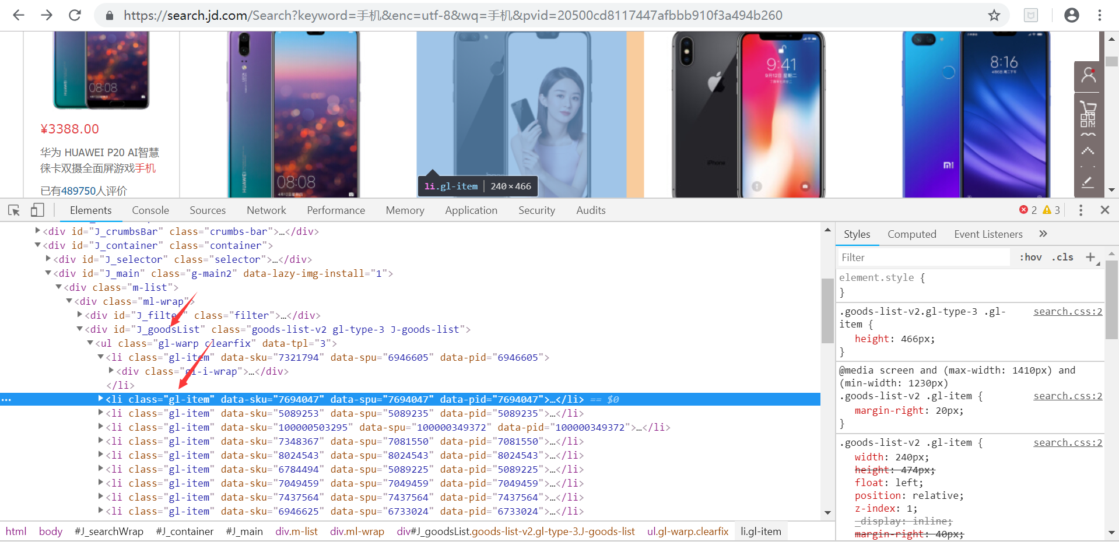View site security lock info
Image resolution: width=1119 pixels, height=542 pixels.
click(x=109, y=16)
